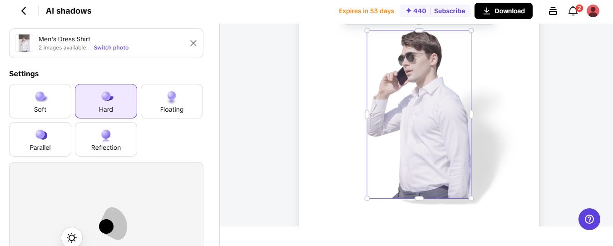Choose the Reflection shadow style
Viewport: 613px width, 246px height.
point(106,139)
